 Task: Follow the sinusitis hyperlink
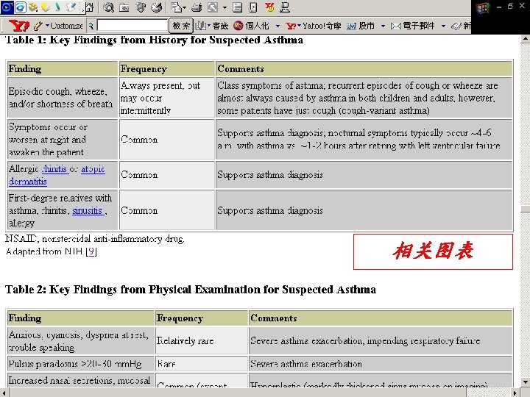87,210
